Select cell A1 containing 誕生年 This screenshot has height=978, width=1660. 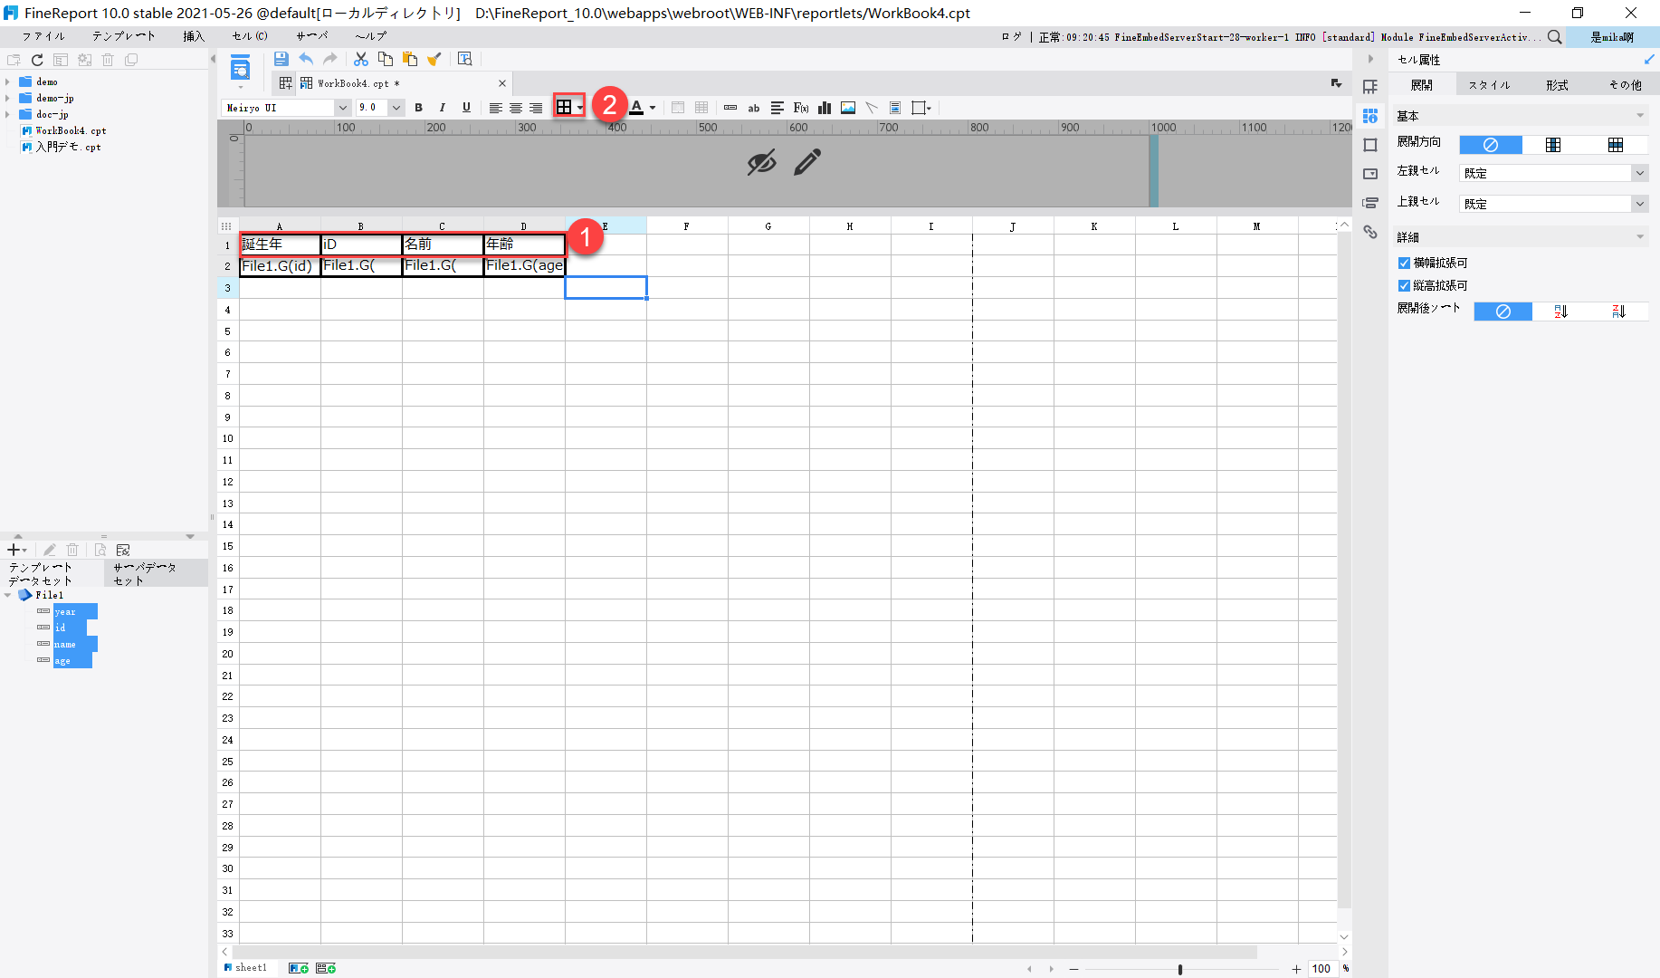[280, 244]
